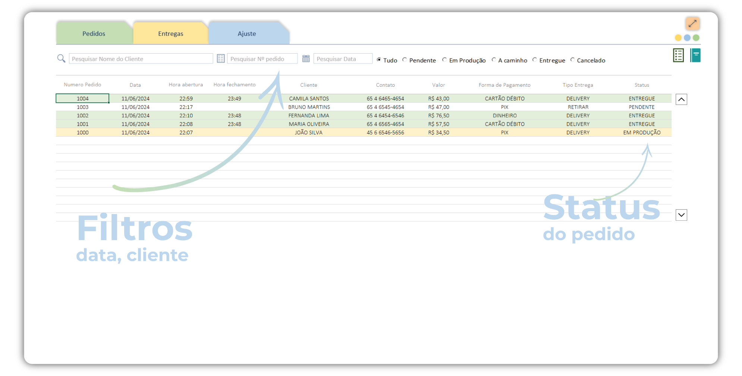Select order number 1003 cell
The width and height of the screenshot is (742, 376).
coord(83,107)
